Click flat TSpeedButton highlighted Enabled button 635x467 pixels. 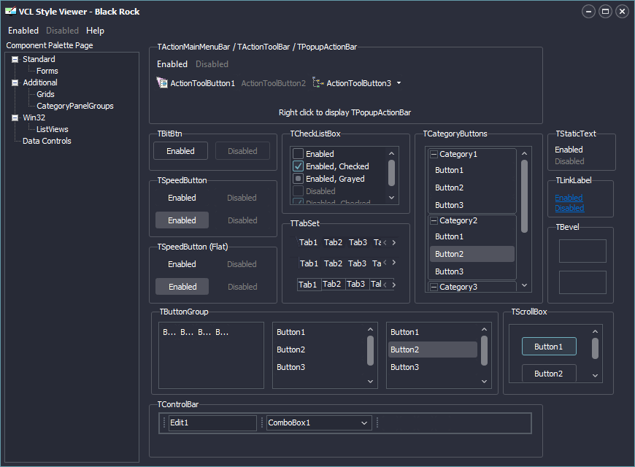[182, 287]
